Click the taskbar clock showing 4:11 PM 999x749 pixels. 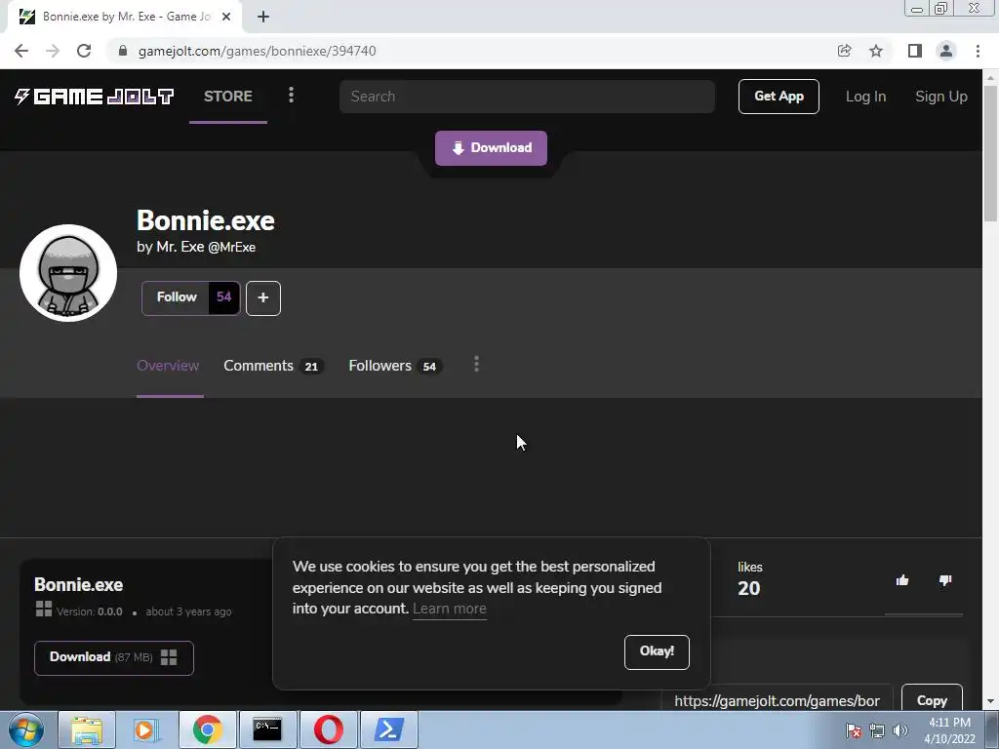tap(949, 730)
